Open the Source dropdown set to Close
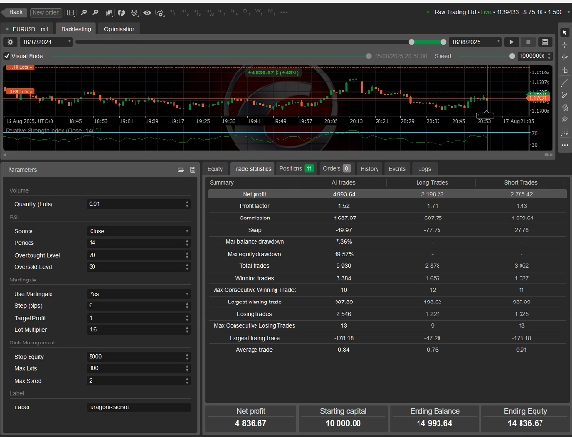 (x=140, y=231)
